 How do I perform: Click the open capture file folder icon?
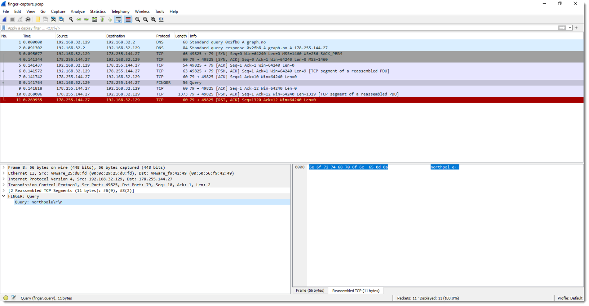[x=38, y=19]
